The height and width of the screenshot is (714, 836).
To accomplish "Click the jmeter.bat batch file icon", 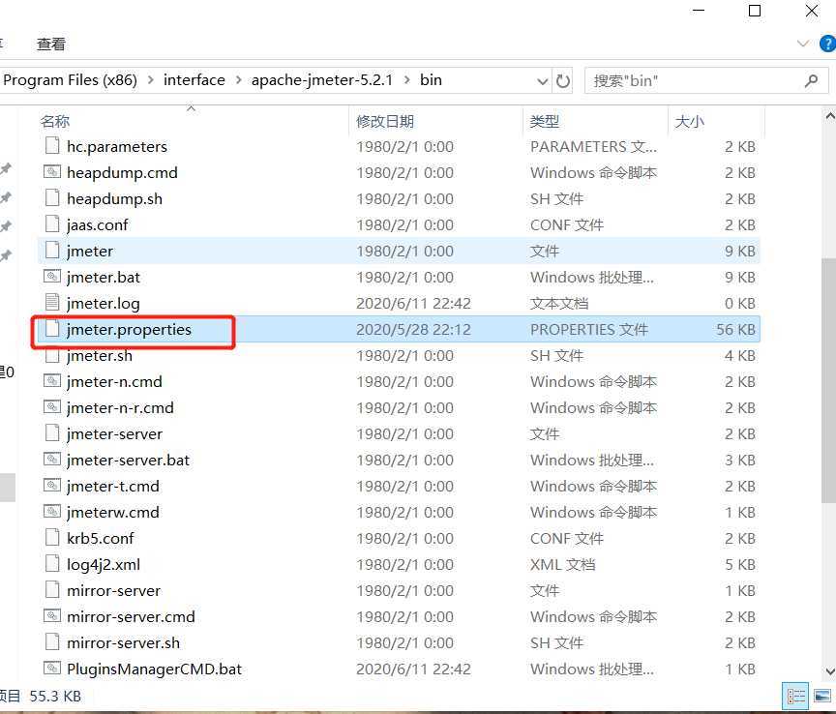I will pos(52,276).
